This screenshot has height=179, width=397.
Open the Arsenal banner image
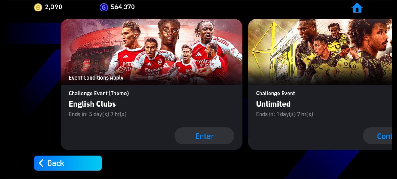click(151, 52)
